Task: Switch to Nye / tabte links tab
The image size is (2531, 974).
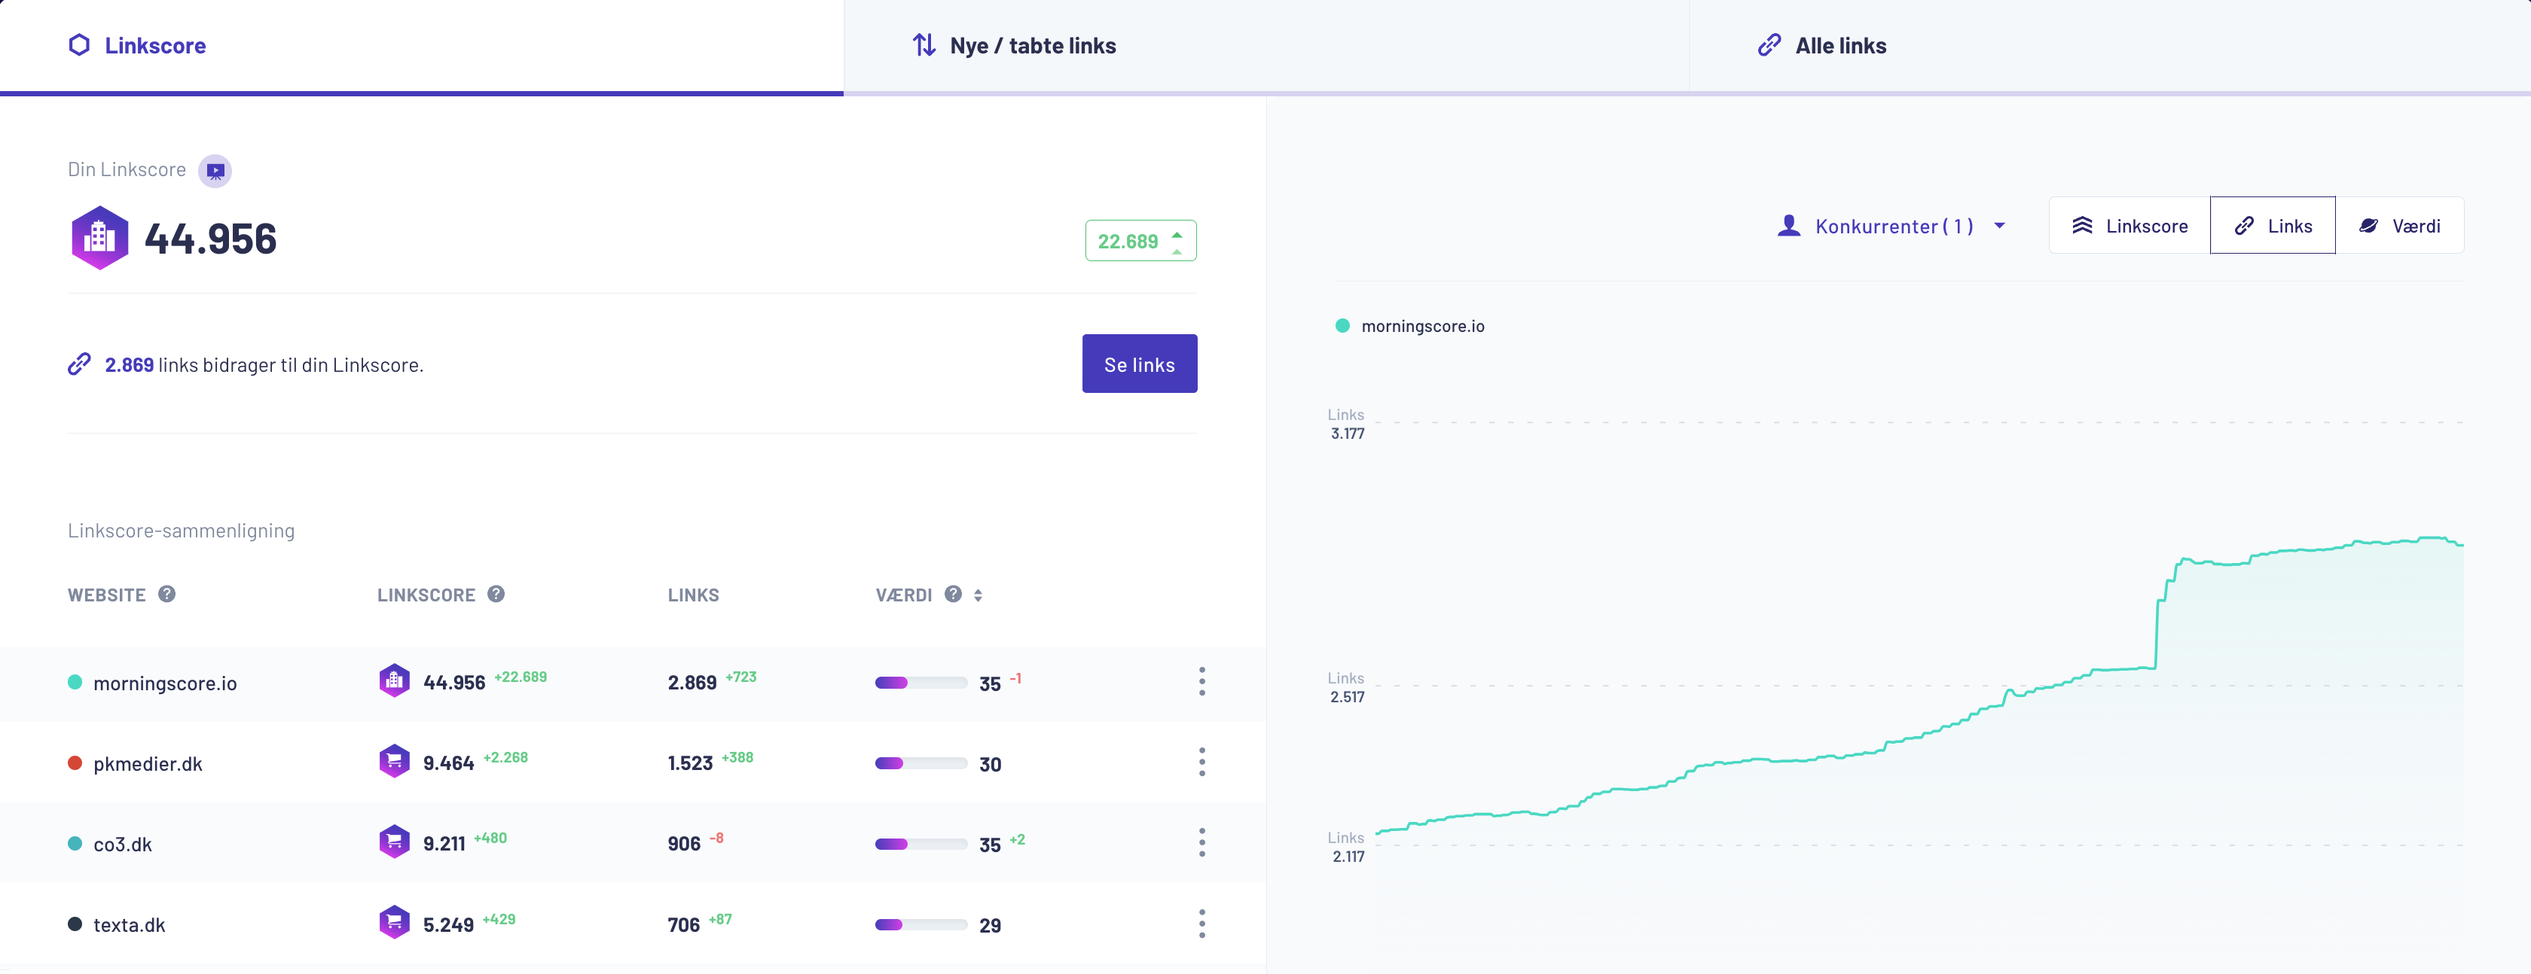Action: (x=1265, y=46)
